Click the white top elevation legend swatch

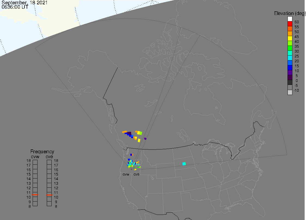pos(290,19)
